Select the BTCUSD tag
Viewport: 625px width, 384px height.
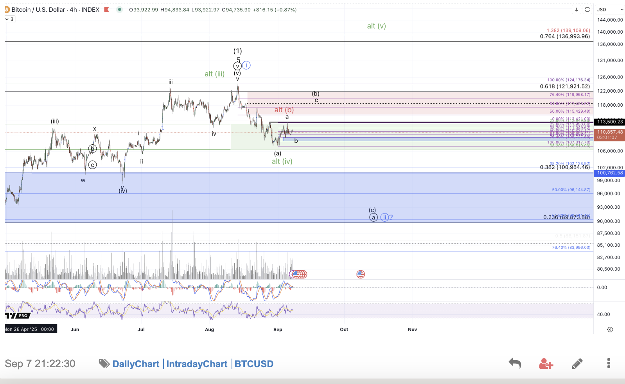click(254, 364)
